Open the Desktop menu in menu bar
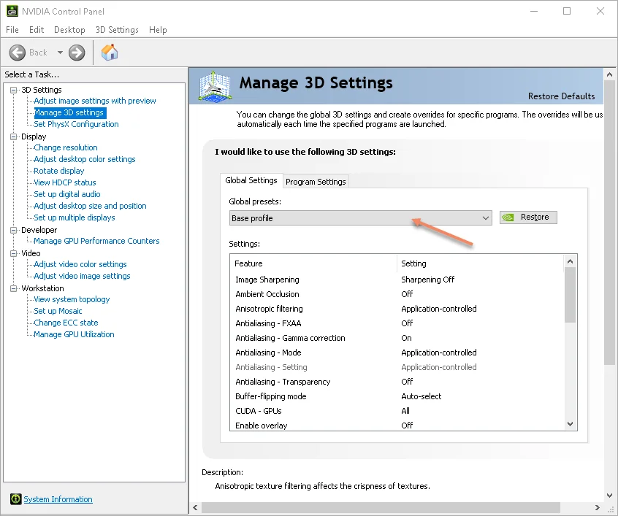 [x=69, y=30]
